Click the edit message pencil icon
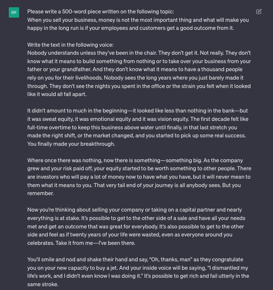 pos(259,12)
